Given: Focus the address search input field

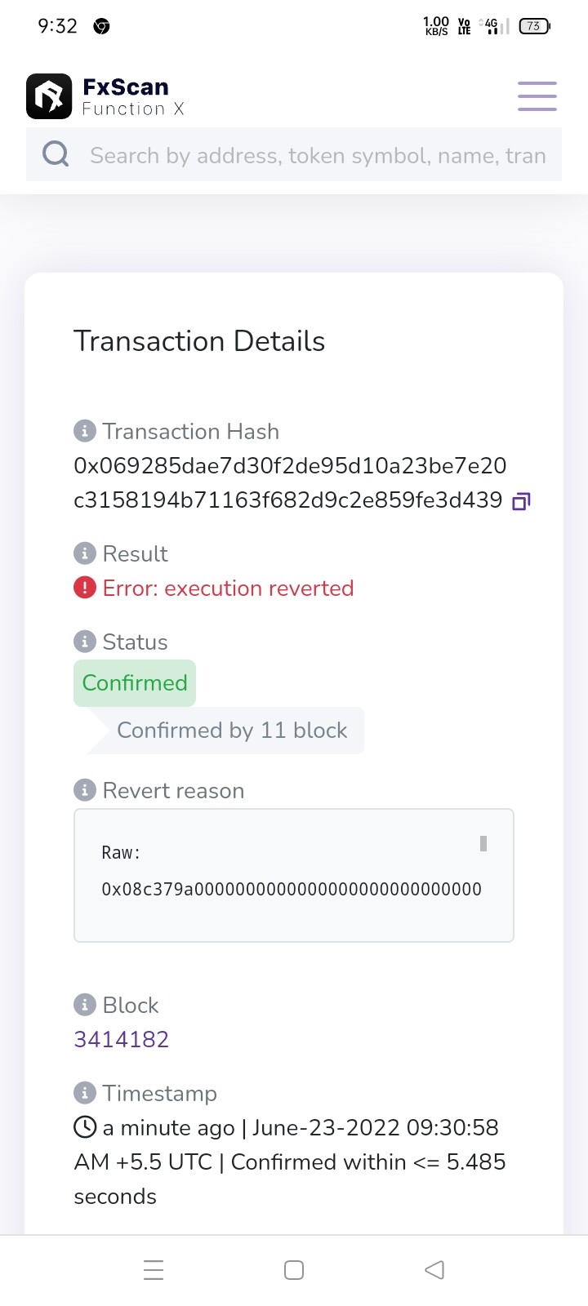Looking at the screenshot, I should (317, 155).
